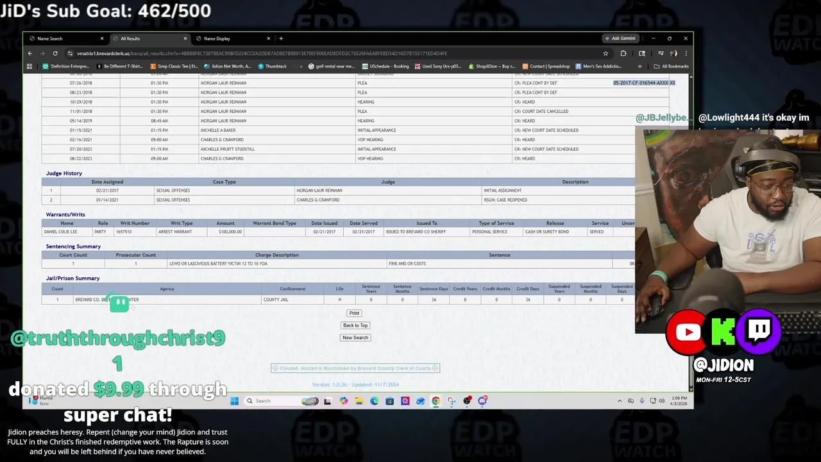
Task: Open Copilot from the taskbar
Action: (x=343, y=401)
